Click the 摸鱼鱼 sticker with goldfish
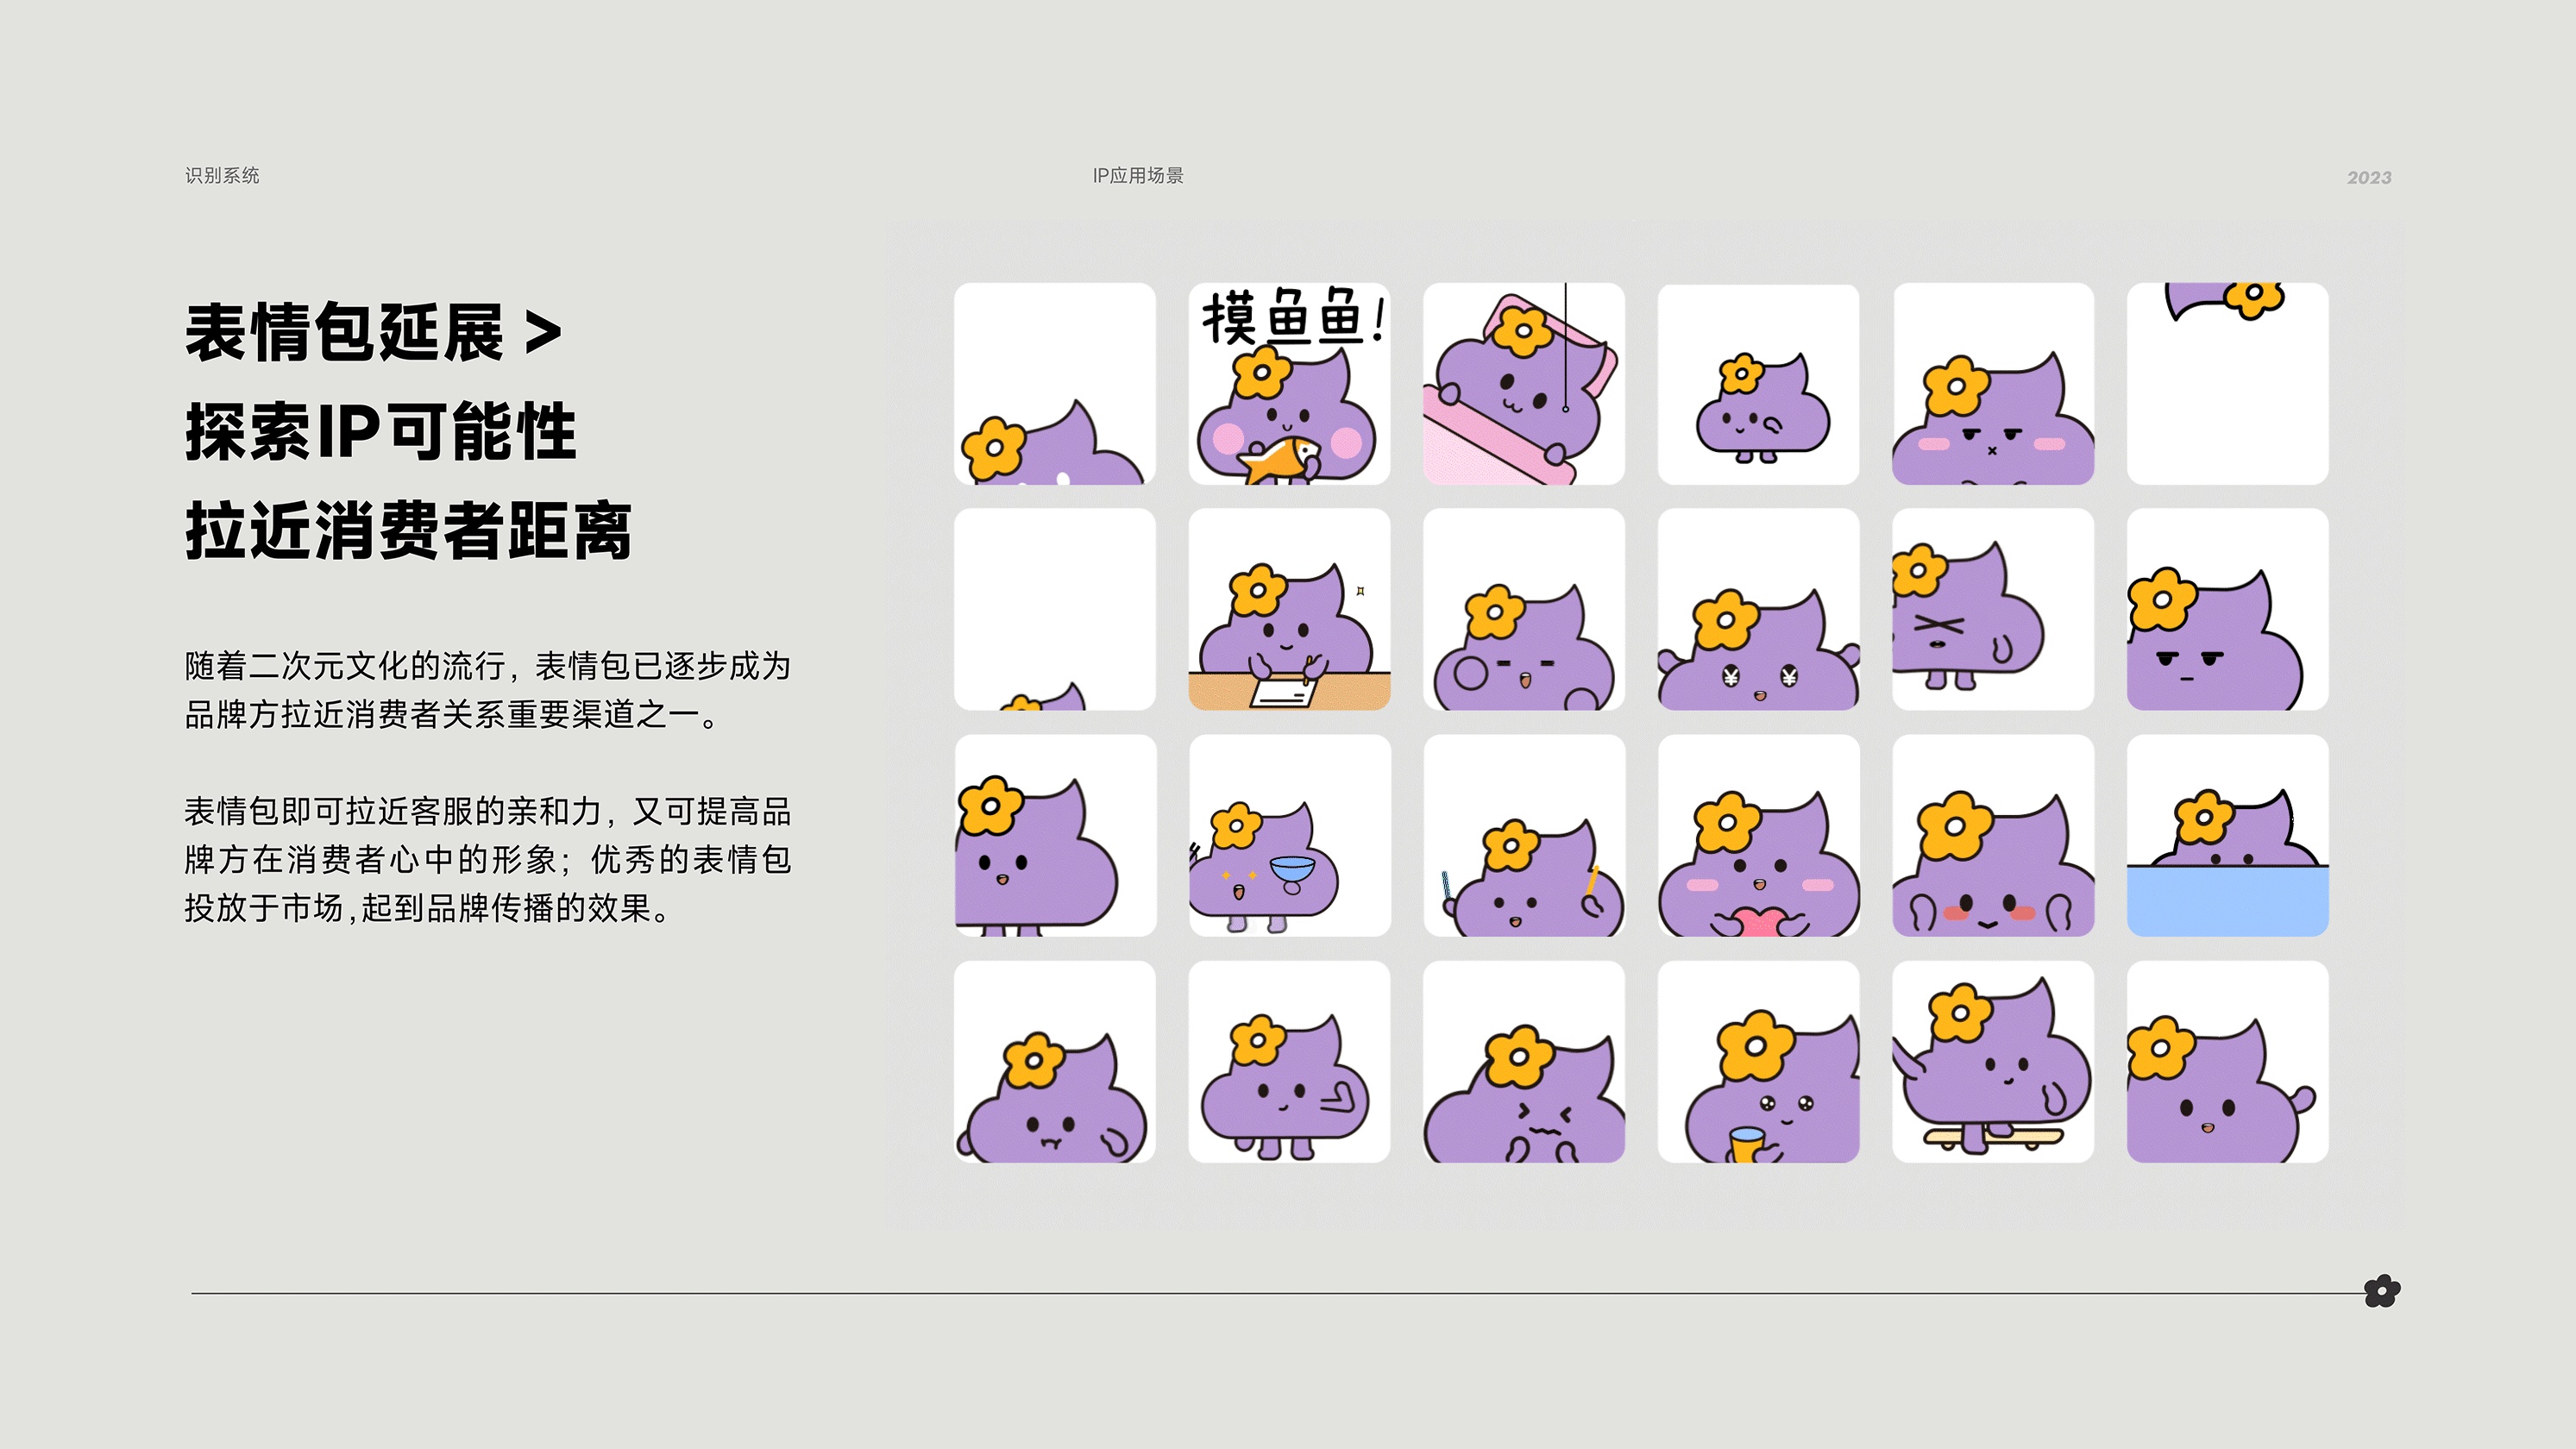Image resolution: width=2576 pixels, height=1449 pixels. 1289,384
